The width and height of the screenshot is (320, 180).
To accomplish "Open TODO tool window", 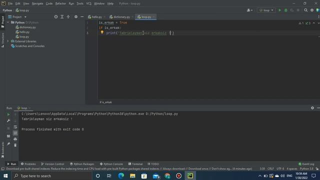I will pos(153,164).
